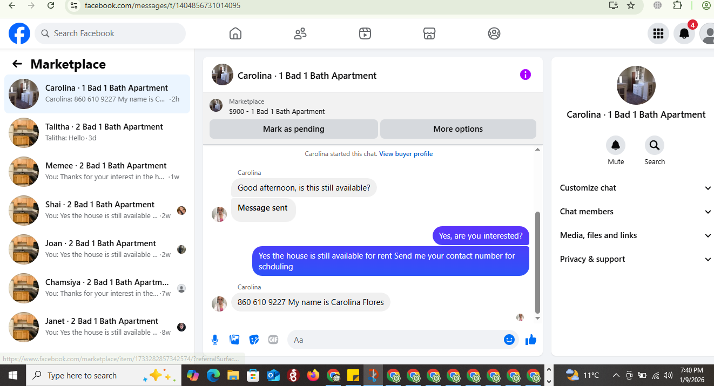
Task: Click the "Yes, are you interested?" message
Action: pos(481,236)
